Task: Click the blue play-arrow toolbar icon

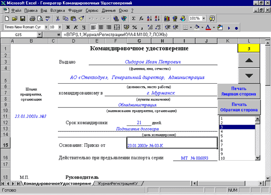Action: (x=229, y=28)
